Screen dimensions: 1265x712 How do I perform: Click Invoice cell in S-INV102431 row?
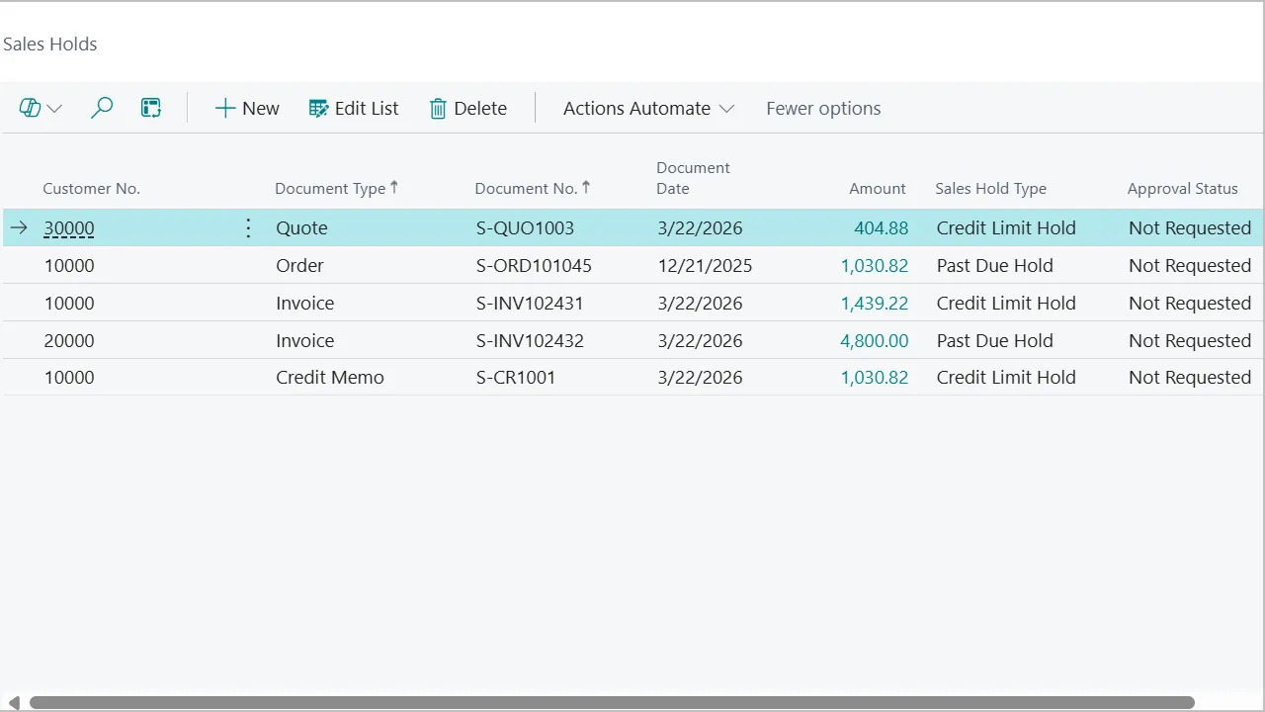305,304
